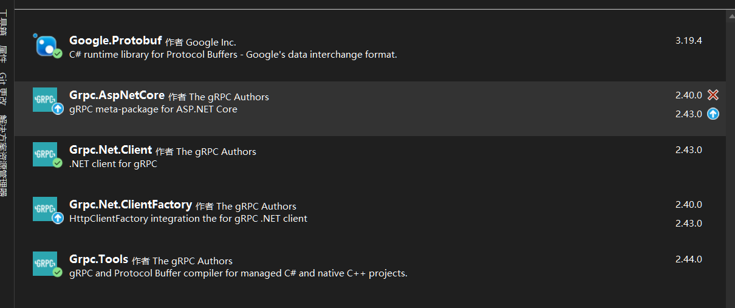This screenshot has height=308, width=735.
Task: Select the Grpc.AspNetCore package title
Action: (117, 95)
